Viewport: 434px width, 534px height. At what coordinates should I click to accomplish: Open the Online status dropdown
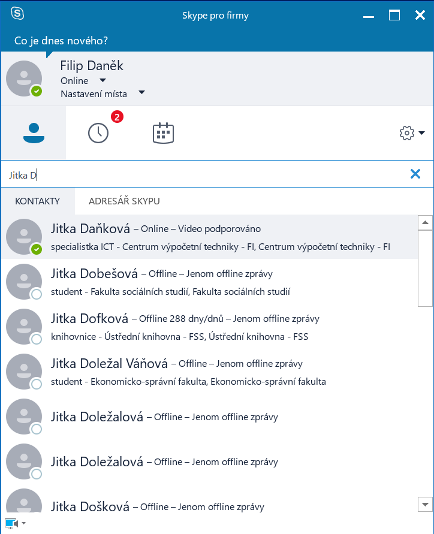[x=103, y=80]
